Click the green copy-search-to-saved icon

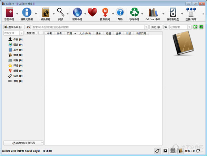(195, 27)
